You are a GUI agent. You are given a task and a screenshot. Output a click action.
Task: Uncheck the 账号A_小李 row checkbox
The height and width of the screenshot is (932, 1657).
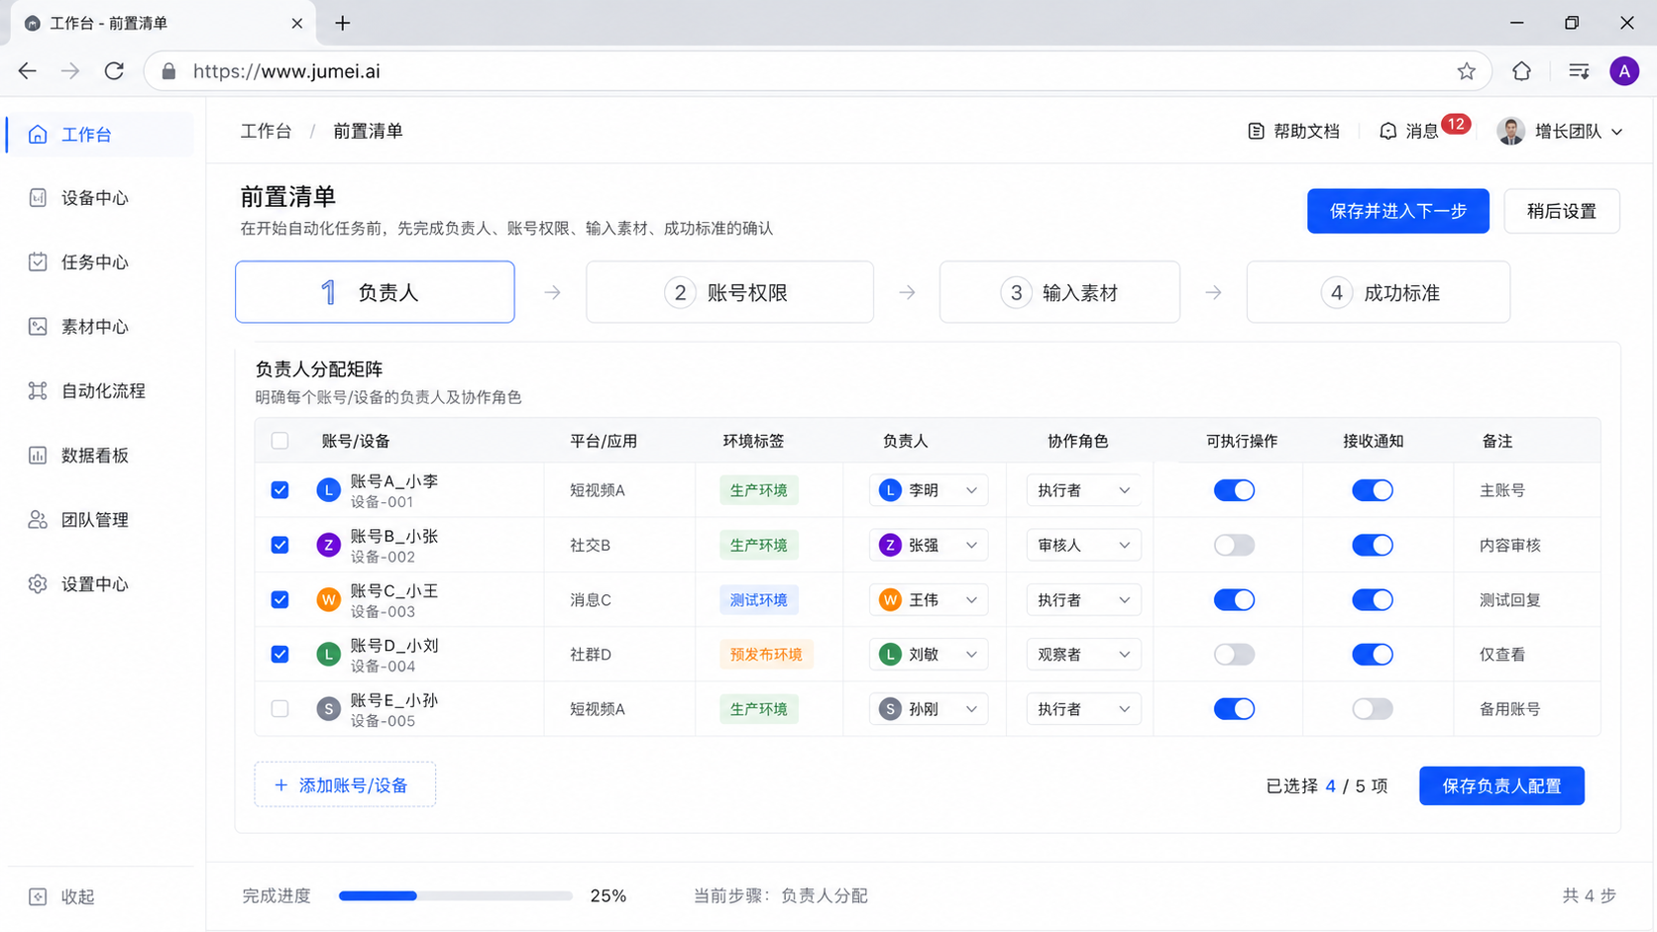[x=280, y=490]
